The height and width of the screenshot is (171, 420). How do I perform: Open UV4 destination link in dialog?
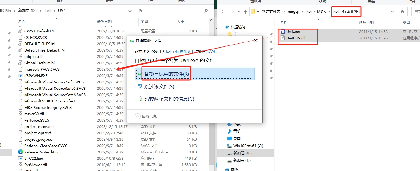click(x=211, y=52)
